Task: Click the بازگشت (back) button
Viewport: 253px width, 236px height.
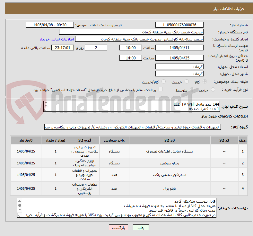Action: [x=118, y=227]
